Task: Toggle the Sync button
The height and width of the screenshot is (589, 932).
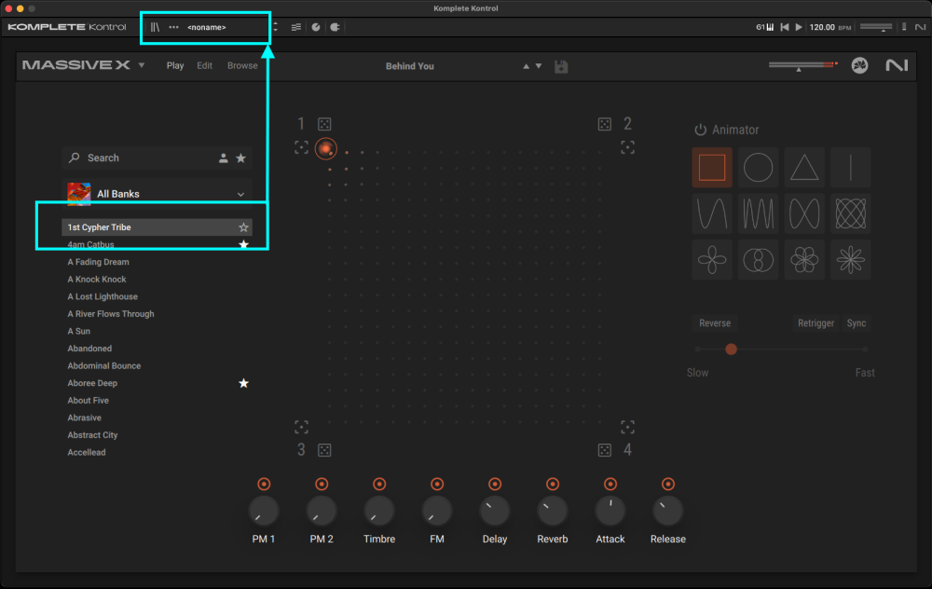Action: pos(857,323)
